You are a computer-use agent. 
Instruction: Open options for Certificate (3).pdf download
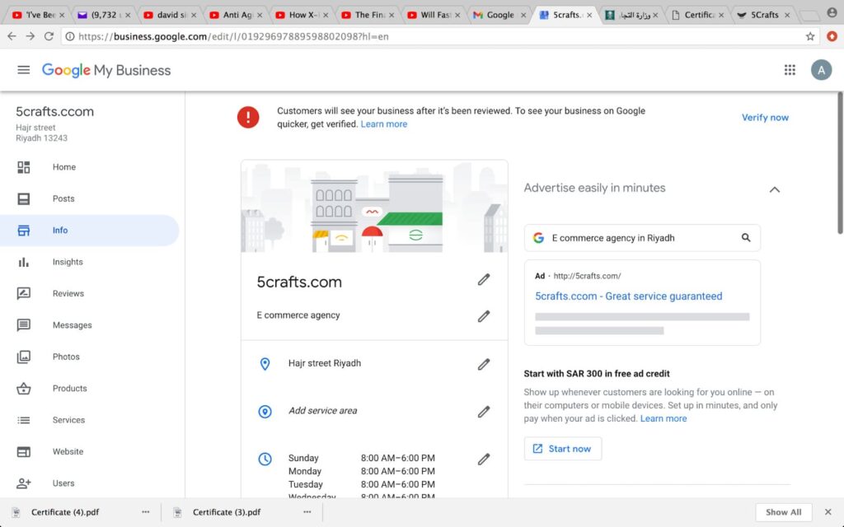point(307,512)
